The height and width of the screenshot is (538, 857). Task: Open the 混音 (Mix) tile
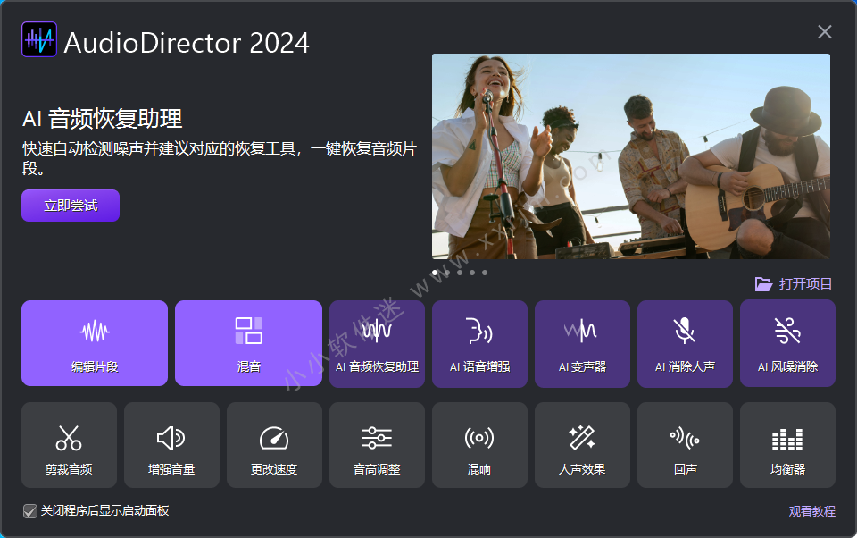[248, 342]
